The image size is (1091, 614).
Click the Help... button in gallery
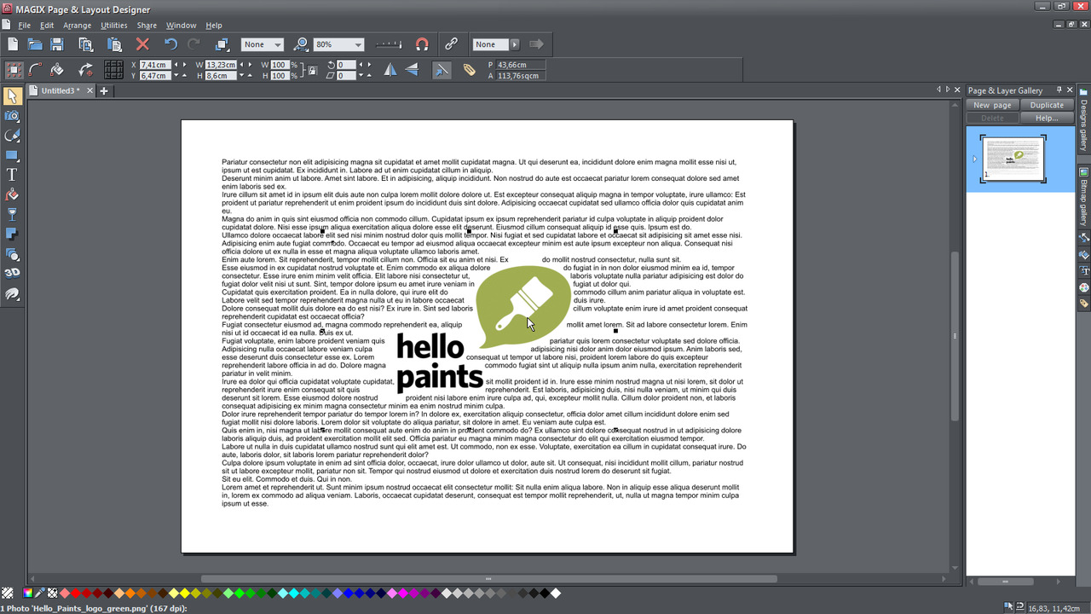pos(1047,118)
